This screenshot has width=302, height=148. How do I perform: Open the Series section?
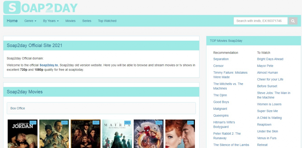coord(87,21)
